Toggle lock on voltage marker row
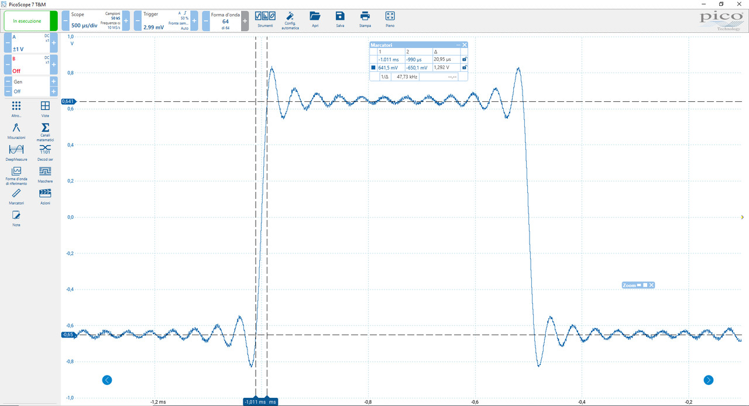This screenshot has width=749, height=406. (464, 67)
